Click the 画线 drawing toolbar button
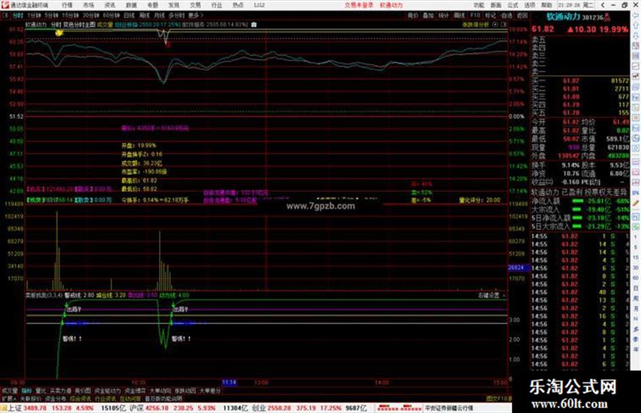 (x=459, y=15)
